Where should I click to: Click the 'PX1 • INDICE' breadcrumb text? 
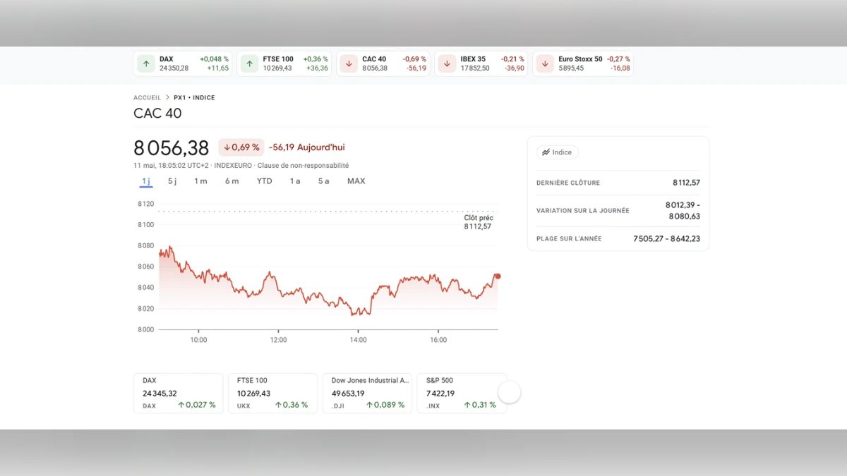[194, 98]
